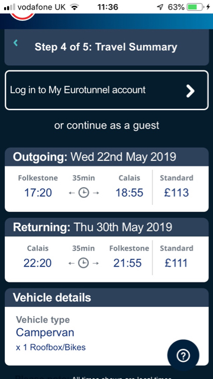Viewport: 213px width, 379px height.
Task: Select the returning Standard £111 fare
Action: click(x=176, y=258)
